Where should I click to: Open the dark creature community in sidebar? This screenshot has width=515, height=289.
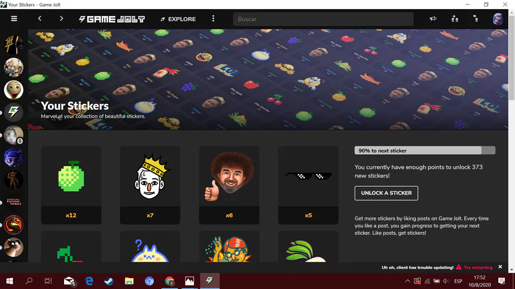pyautogui.click(x=14, y=179)
